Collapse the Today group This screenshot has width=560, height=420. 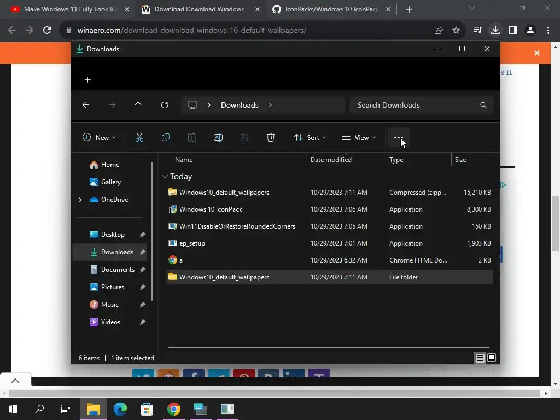click(165, 177)
